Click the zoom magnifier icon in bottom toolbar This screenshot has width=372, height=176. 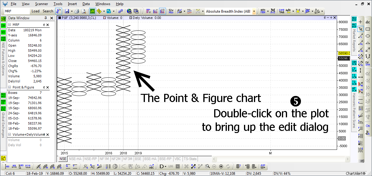[208, 166]
